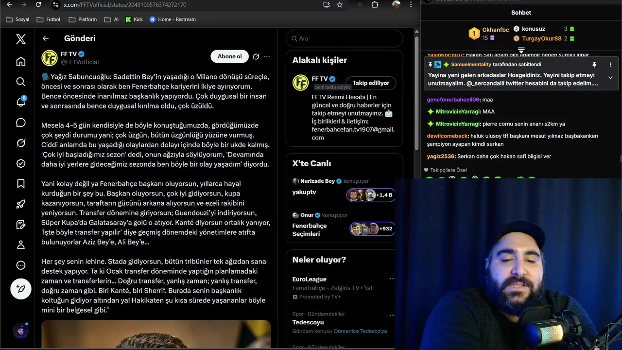
Task: Click the site info icon in address bar
Action: click(55, 4)
